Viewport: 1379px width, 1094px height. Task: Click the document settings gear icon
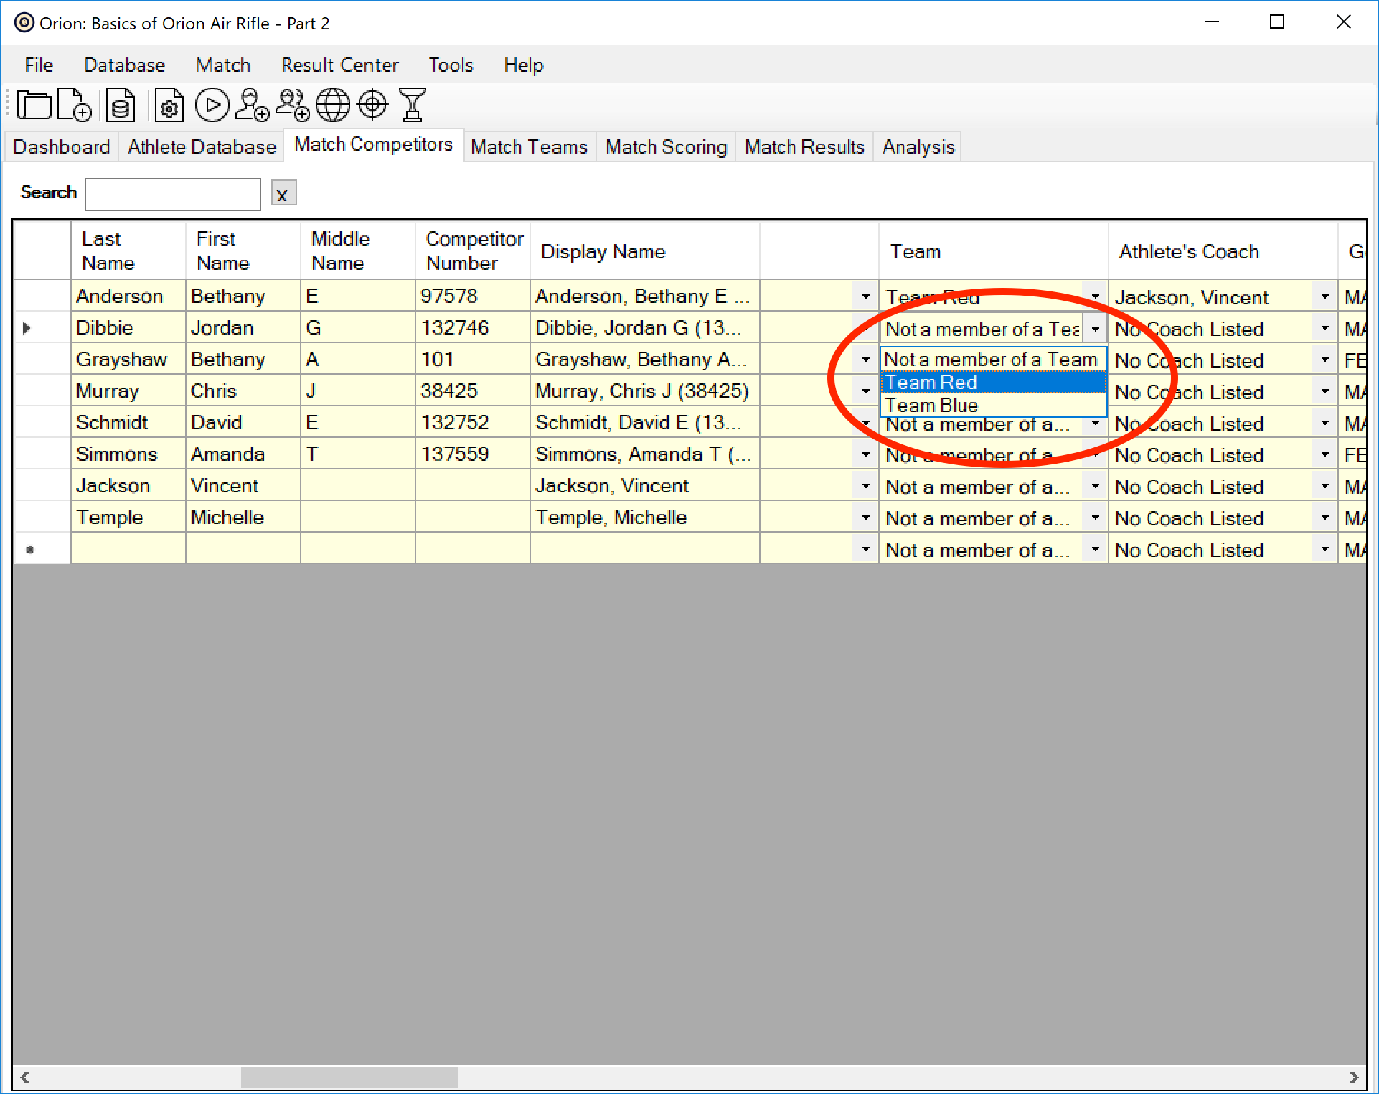(169, 106)
